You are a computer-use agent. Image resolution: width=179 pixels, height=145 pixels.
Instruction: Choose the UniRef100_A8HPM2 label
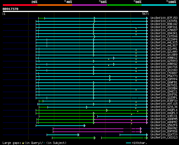click(x=164, y=122)
